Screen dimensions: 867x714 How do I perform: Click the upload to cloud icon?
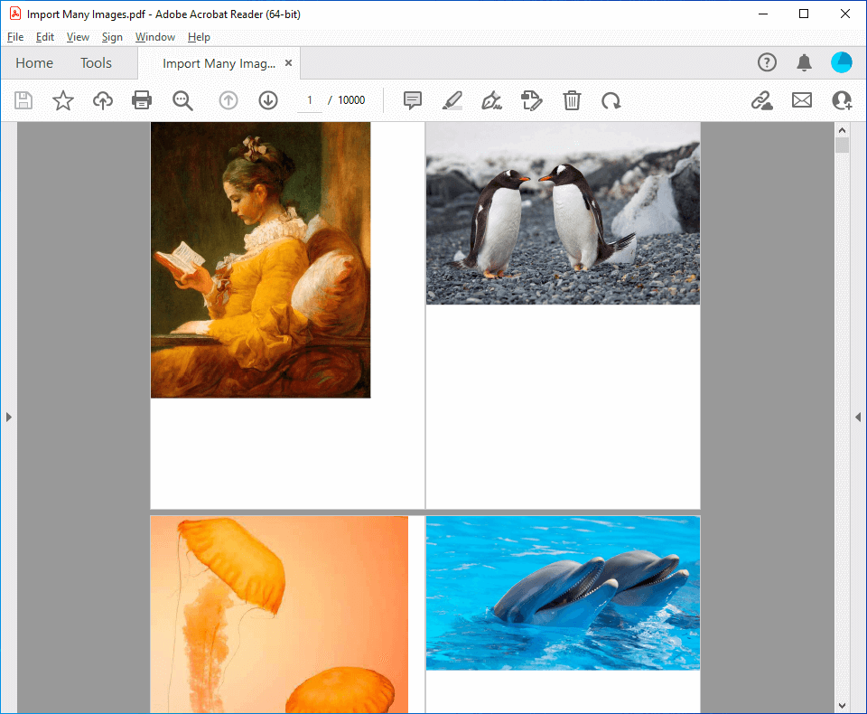point(103,100)
